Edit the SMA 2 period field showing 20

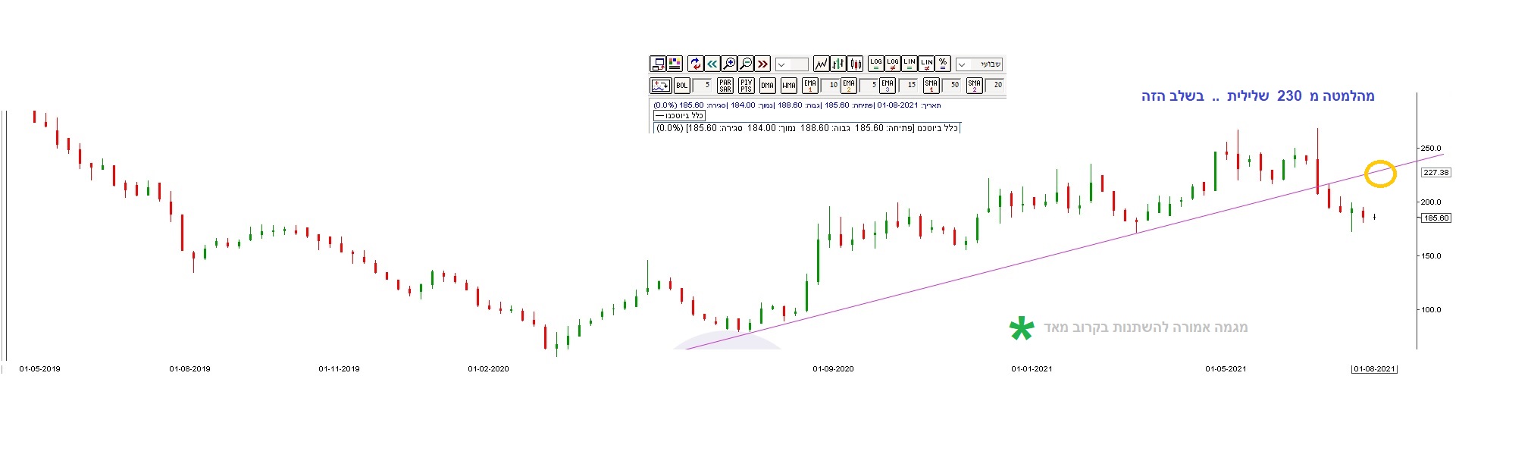(994, 86)
